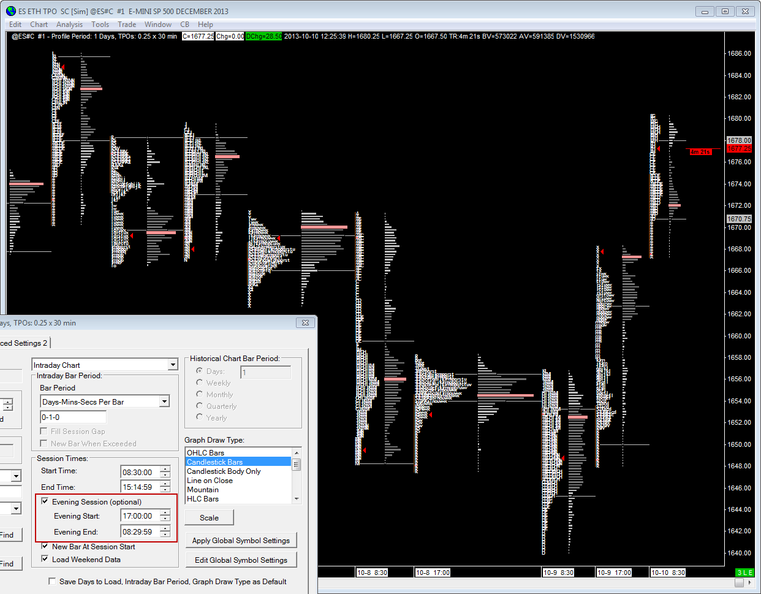761x594 pixels.
Task: Disable Load Weekend Data option
Action: point(45,559)
